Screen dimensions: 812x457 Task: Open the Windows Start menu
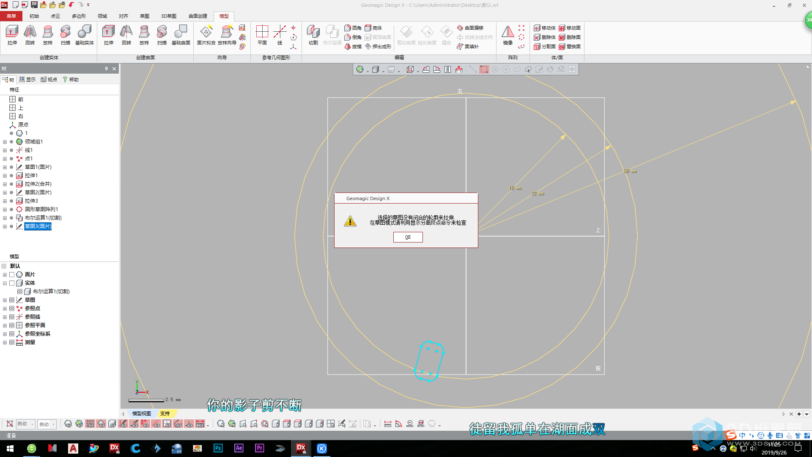click(10, 449)
